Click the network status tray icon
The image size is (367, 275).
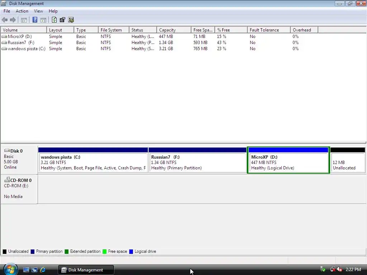point(333,269)
